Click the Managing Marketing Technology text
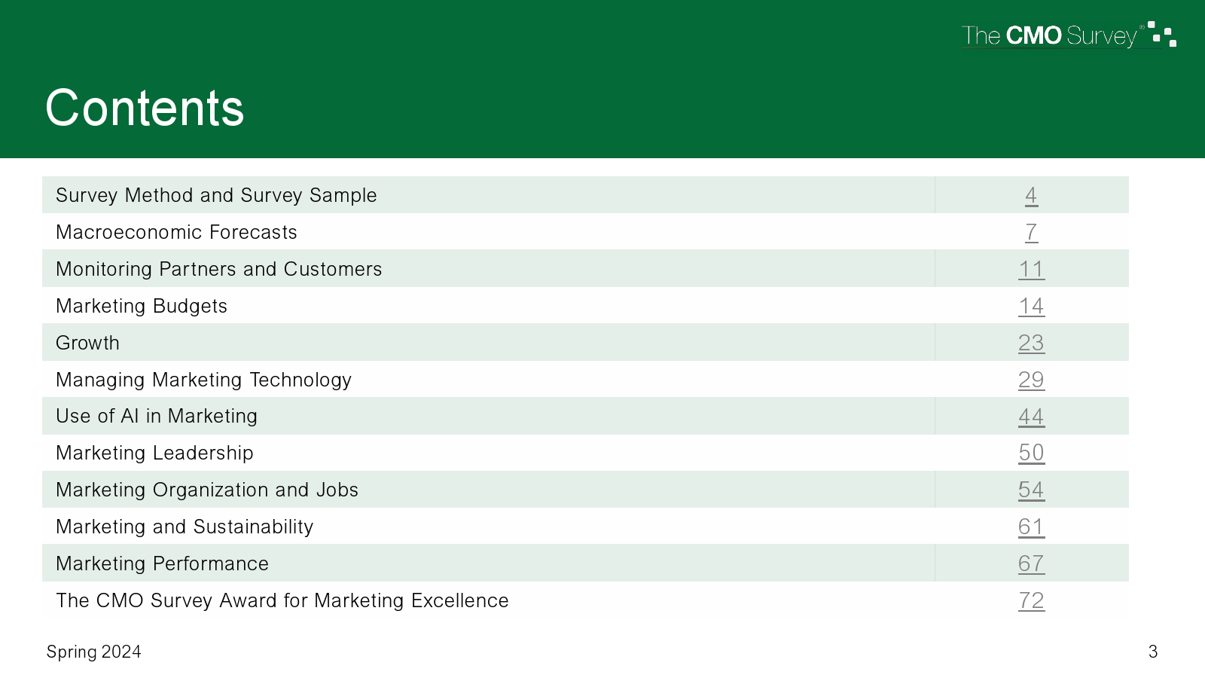 (203, 380)
